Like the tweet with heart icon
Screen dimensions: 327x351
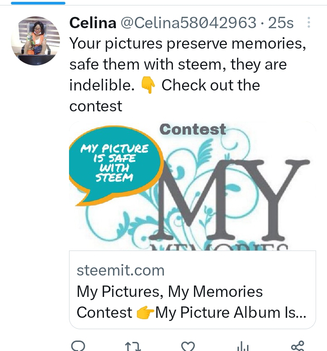[x=188, y=346]
